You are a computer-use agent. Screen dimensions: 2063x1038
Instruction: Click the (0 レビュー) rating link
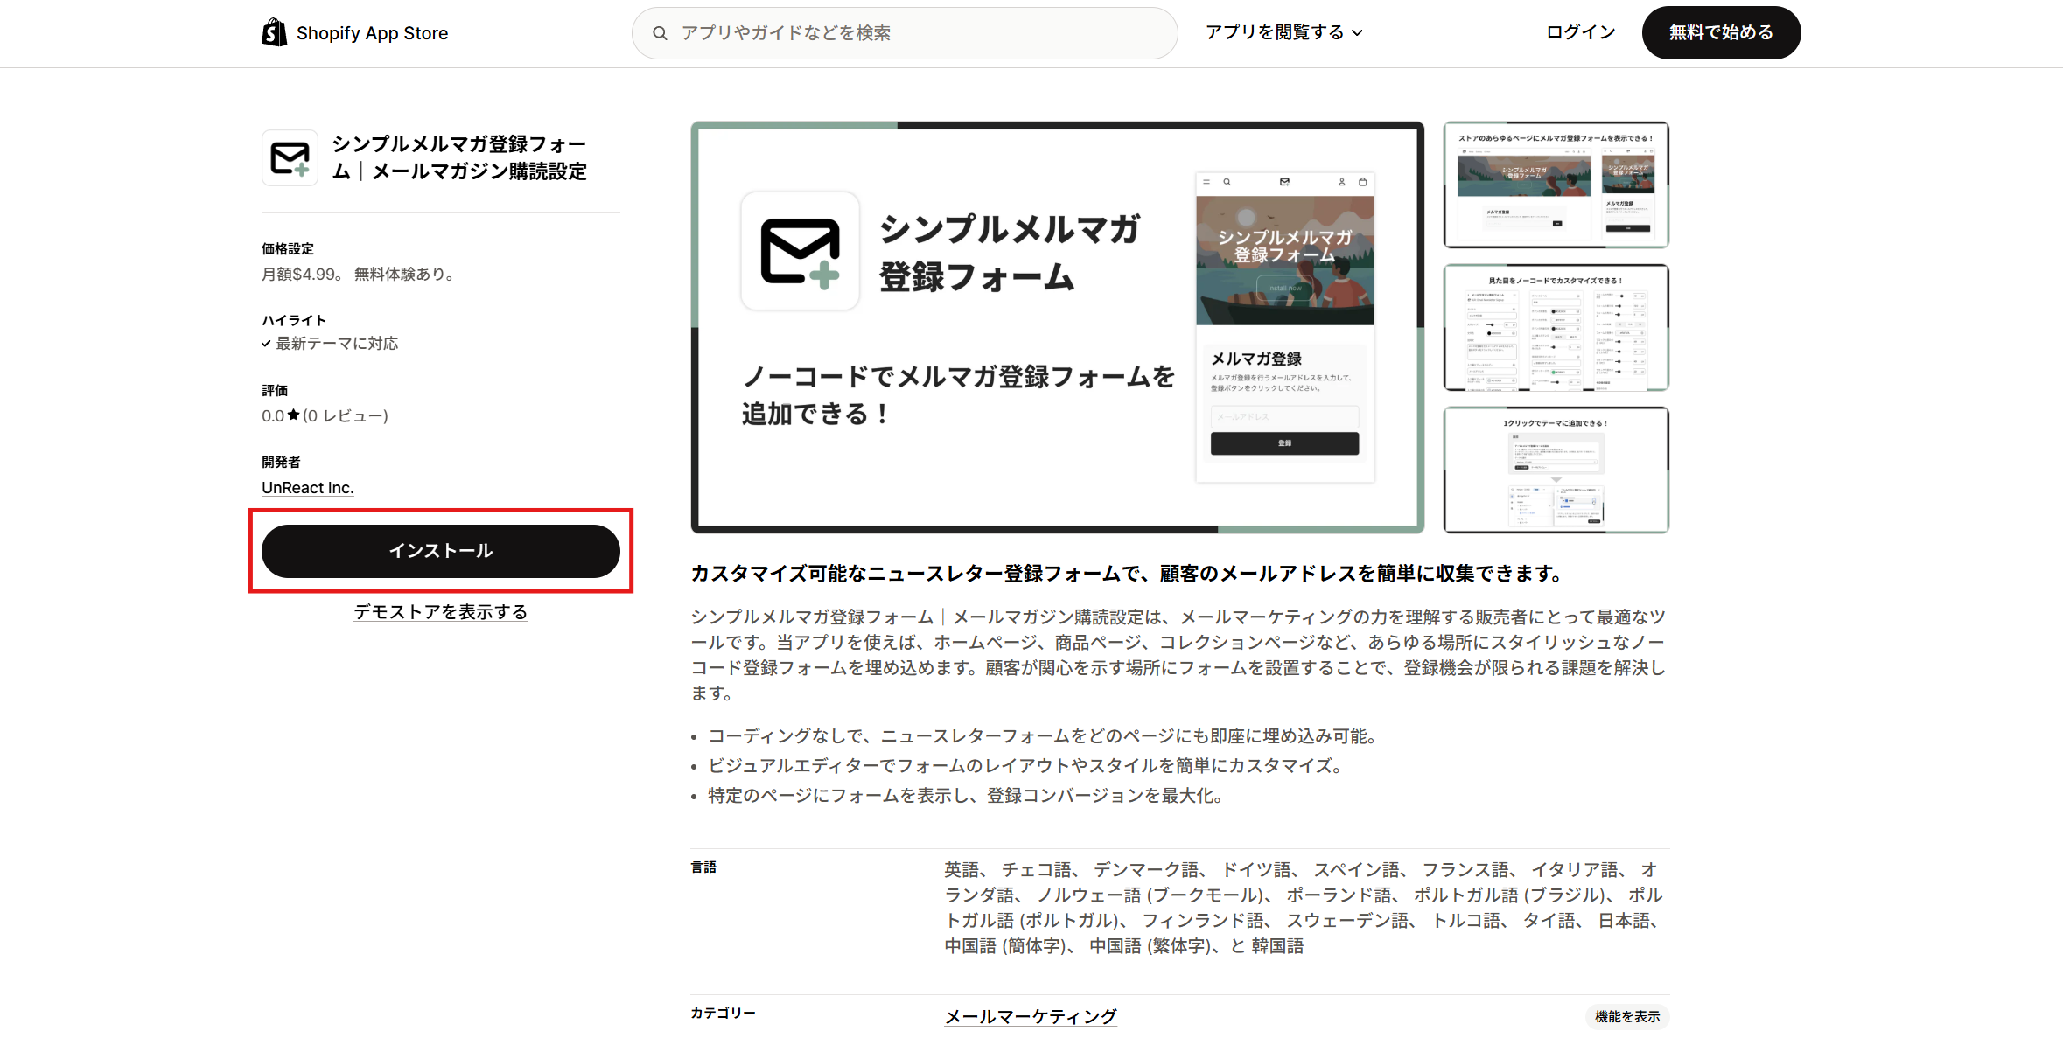click(x=345, y=415)
